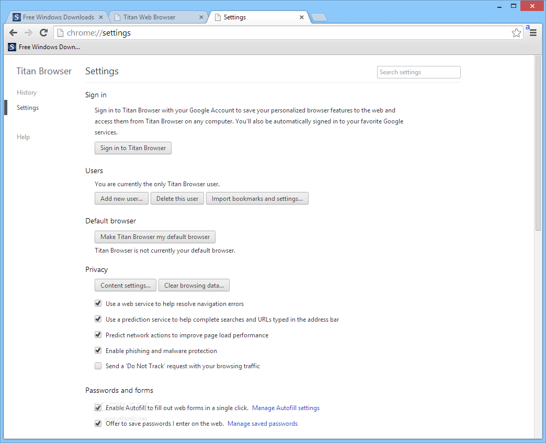Open Import bookmarks and settings

tap(257, 199)
